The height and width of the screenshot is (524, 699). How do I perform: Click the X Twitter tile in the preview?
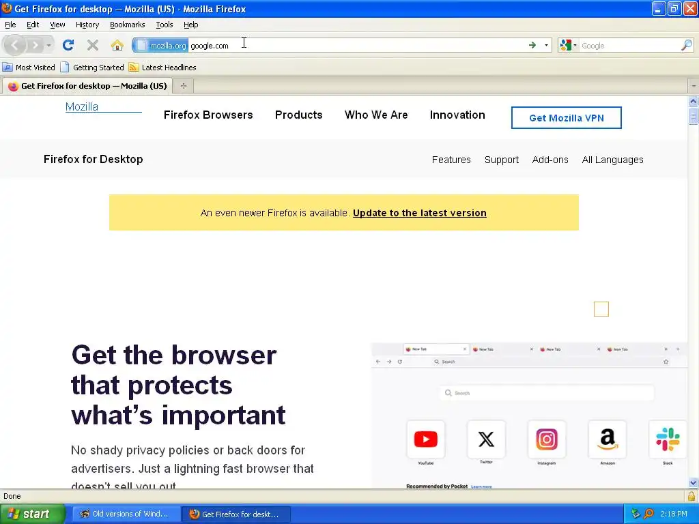pyautogui.click(x=486, y=439)
